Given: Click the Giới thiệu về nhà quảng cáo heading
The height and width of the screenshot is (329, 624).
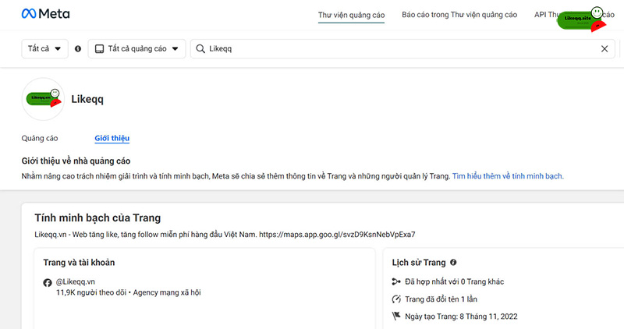Looking at the screenshot, I should point(76,161).
